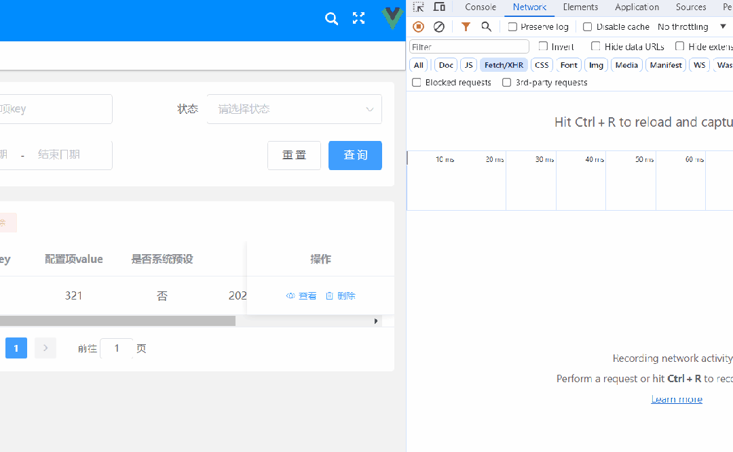Click the DevTools inspect element icon

click(x=419, y=7)
